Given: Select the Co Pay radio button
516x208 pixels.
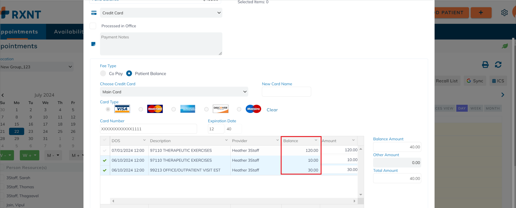Looking at the screenshot, I should (103, 73).
